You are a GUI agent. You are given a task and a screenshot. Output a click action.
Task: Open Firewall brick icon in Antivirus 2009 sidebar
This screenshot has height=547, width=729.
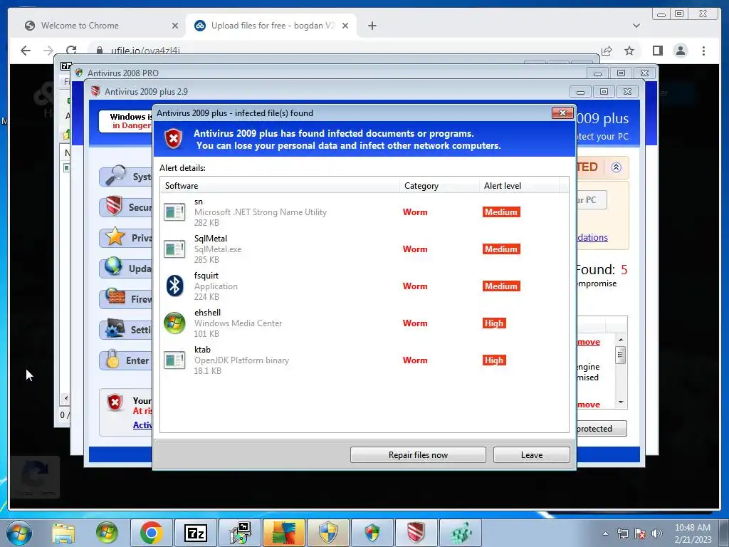[115, 297]
